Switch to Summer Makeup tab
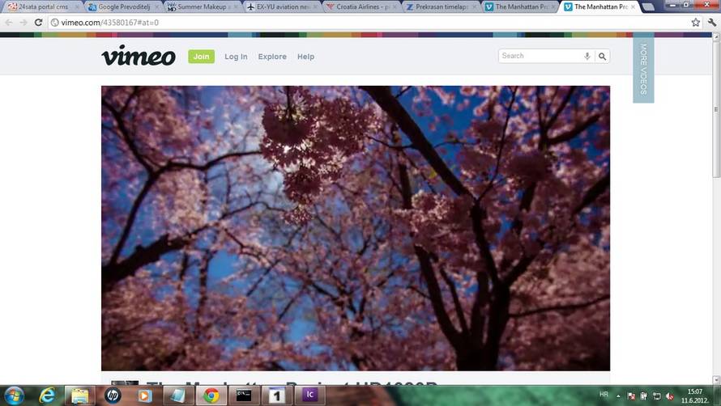The height and width of the screenshot is (406, 721). pos(202,7)
